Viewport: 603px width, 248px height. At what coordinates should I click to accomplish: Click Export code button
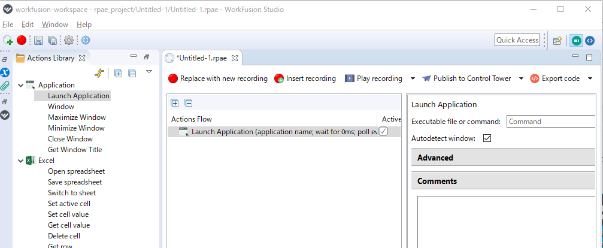(554, 78)
